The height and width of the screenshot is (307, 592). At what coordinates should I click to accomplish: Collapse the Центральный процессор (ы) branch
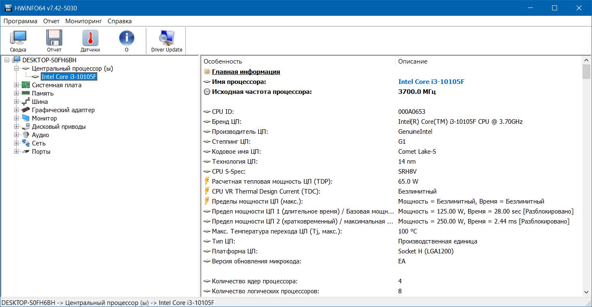click(16, 69)
